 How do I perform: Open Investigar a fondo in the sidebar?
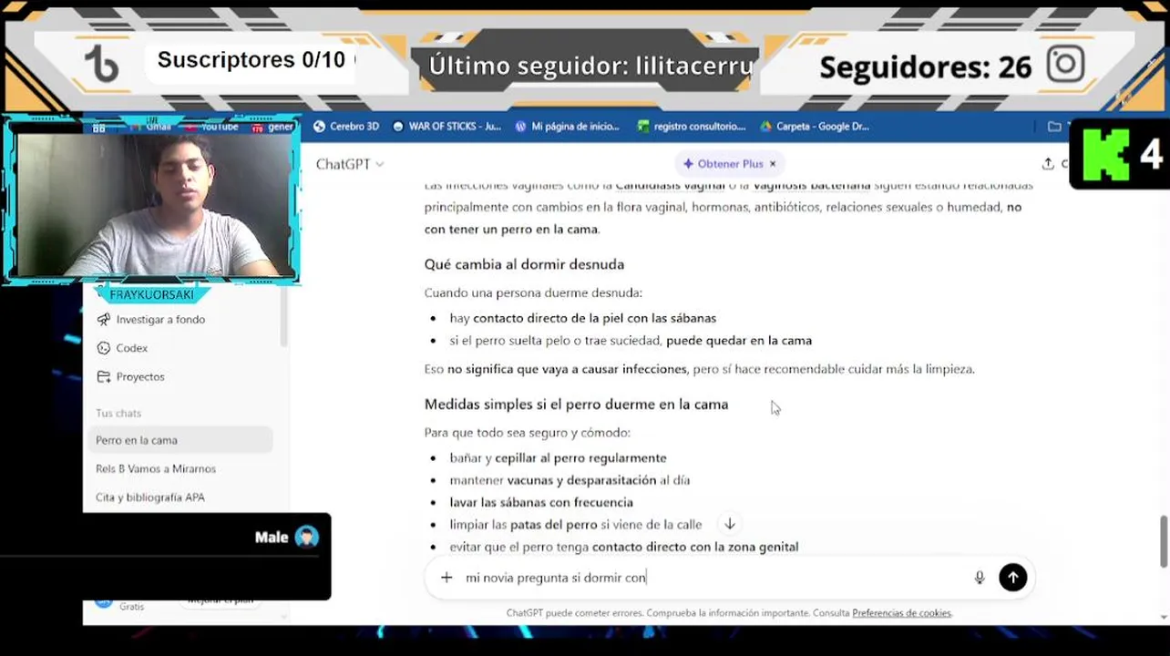point(160,320)
